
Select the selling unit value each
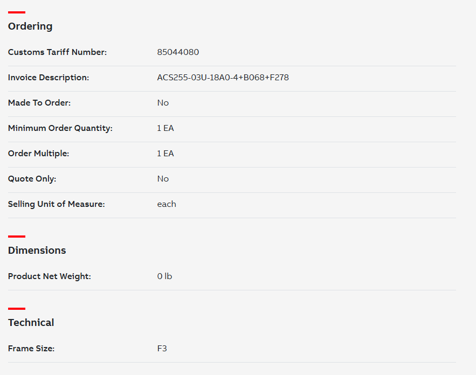pos(167,204)
